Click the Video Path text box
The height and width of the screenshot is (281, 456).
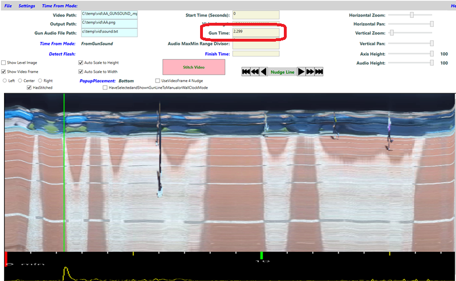point(109,14)
